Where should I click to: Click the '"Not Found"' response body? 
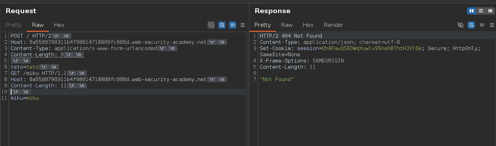pyautogui.click(x=277, y=79)
